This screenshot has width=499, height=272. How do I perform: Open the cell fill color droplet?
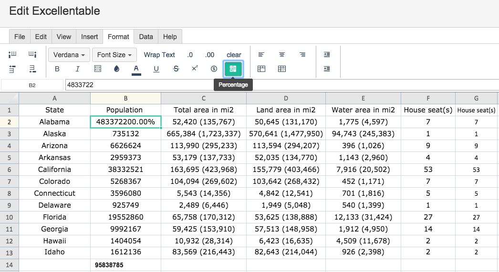[x=116, y=69]
